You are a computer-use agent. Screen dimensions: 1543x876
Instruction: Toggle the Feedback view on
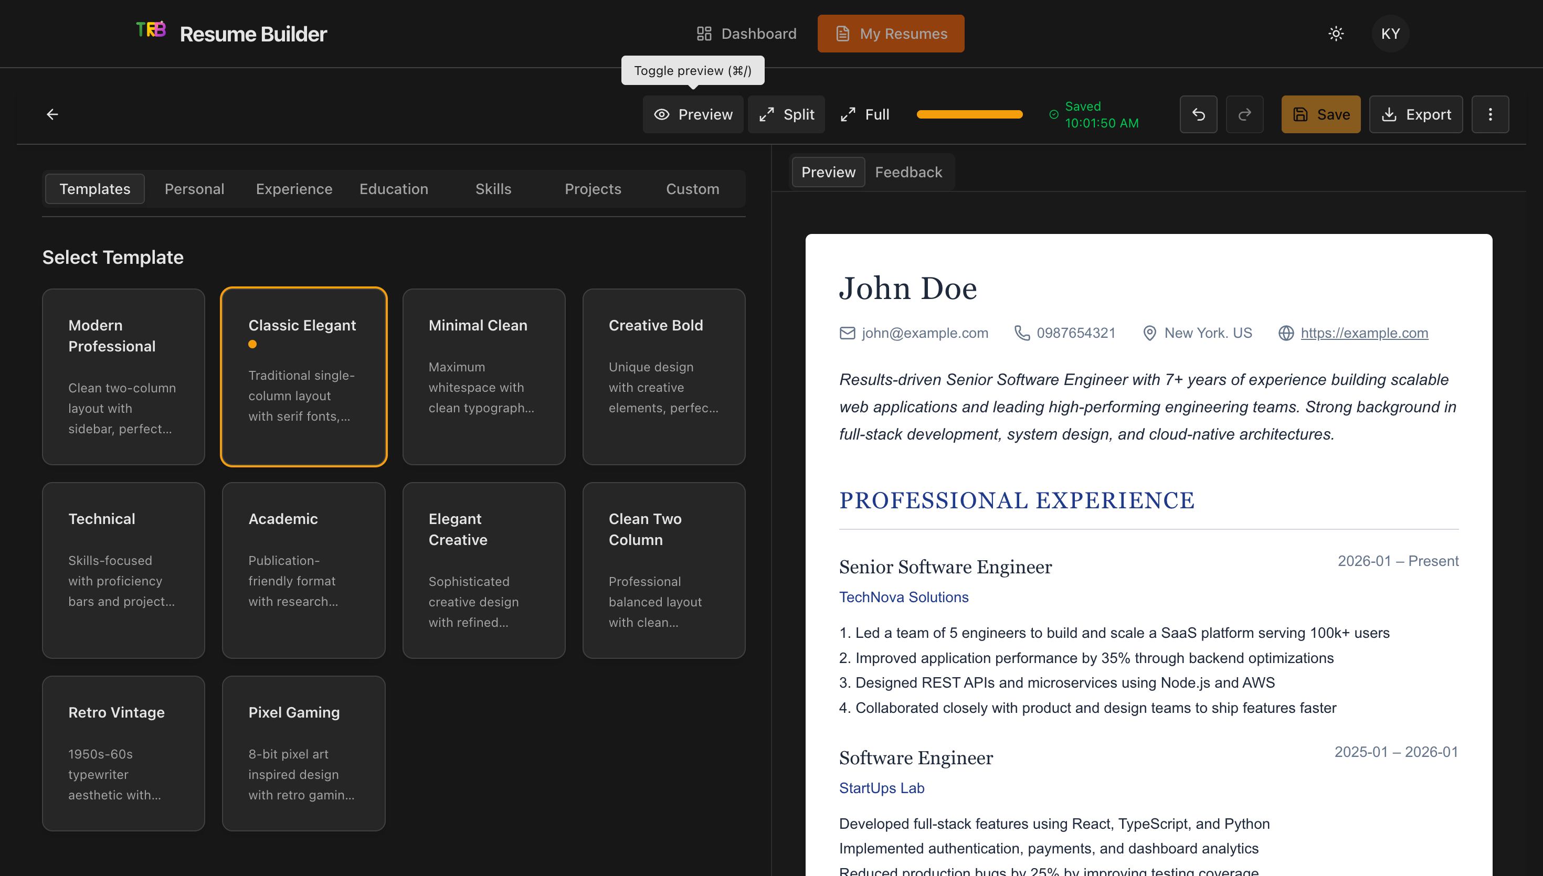pyautogui.click(x=908, y=172)
